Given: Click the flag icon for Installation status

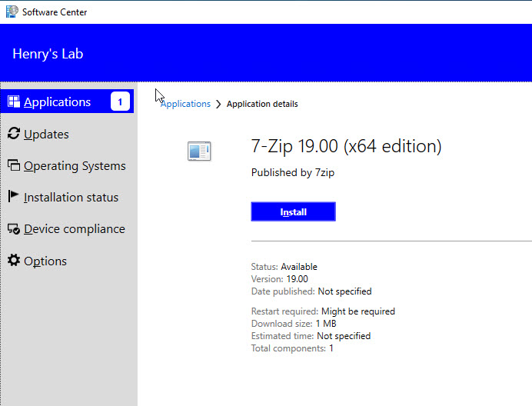Looking at the screenshot, I should coord(13,197).
